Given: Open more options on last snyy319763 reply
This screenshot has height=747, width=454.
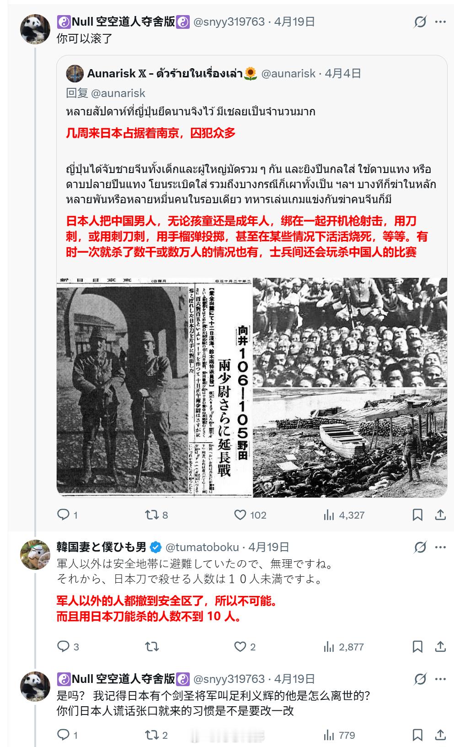Looking at the screenshot, I should coord(440,679).
